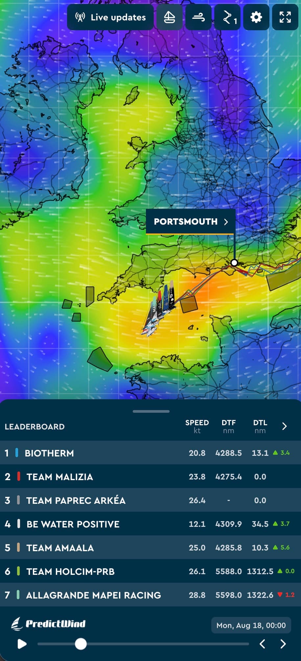Step timeline back one frame

coord(262,644)
